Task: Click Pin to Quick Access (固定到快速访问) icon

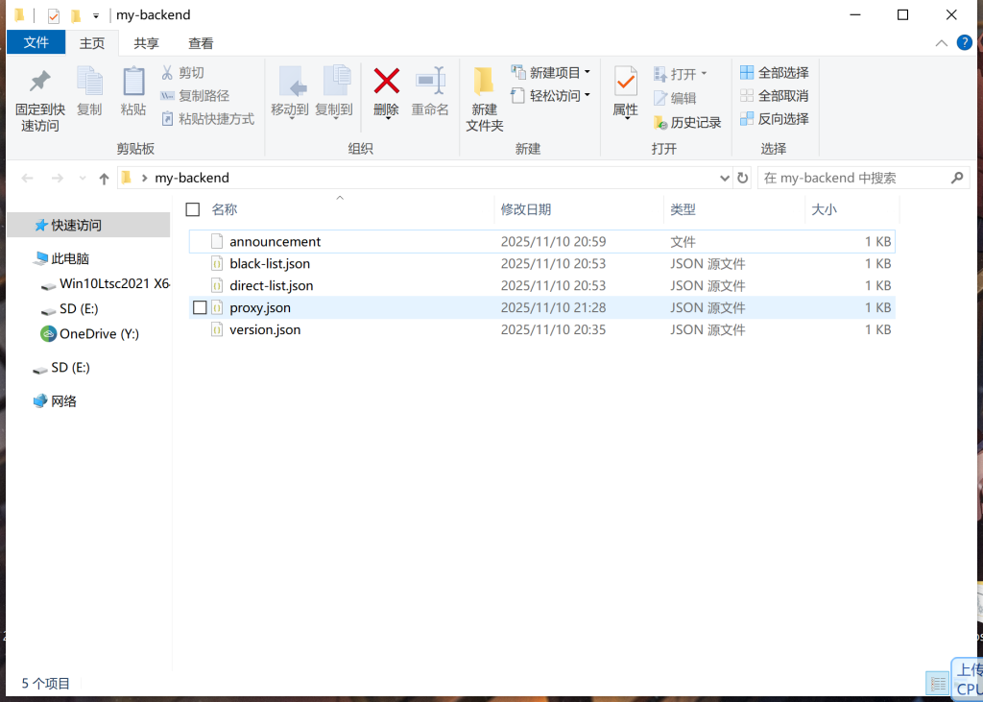Action: (x=39, y=82)
